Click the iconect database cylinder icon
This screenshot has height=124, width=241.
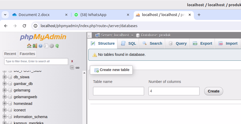tap(10, 110)
